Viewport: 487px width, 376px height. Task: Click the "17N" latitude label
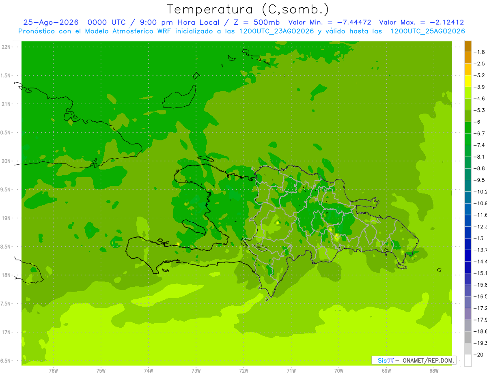(x=6, y=332)
